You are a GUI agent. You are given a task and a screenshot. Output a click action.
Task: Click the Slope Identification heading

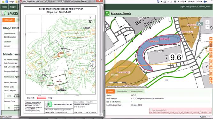coord(11,28)
